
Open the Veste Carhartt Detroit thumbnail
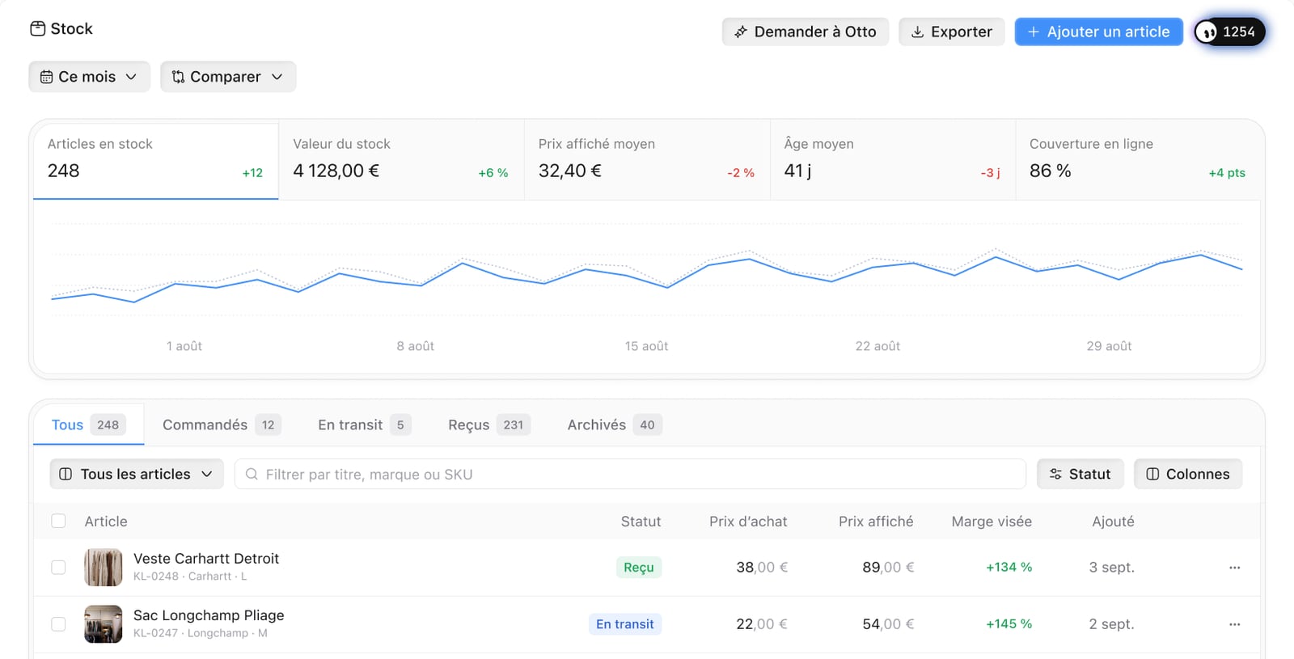point(104,568)
